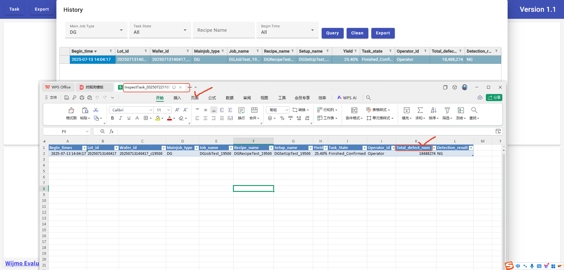Click the Print icon in quick toolbar
The width and height of the screenshot is (564, 270).
pos(82,98)
